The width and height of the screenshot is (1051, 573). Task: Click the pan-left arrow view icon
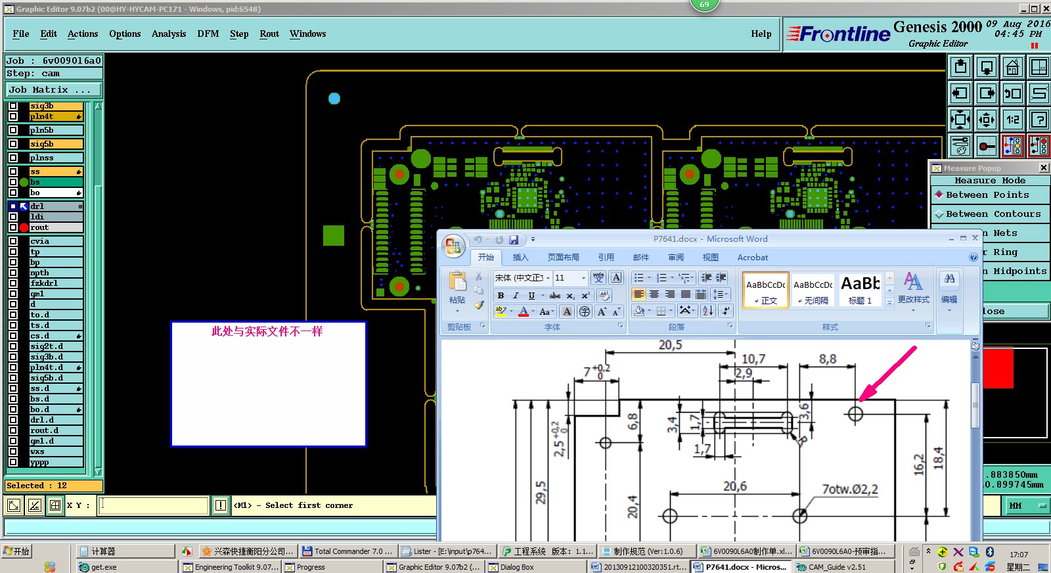click(x=960, y=93)
